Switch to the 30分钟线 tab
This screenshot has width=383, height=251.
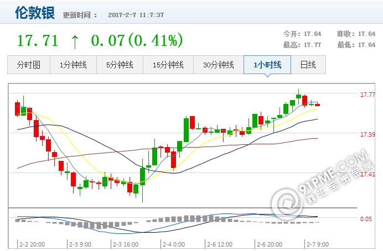tap(219, 65)
